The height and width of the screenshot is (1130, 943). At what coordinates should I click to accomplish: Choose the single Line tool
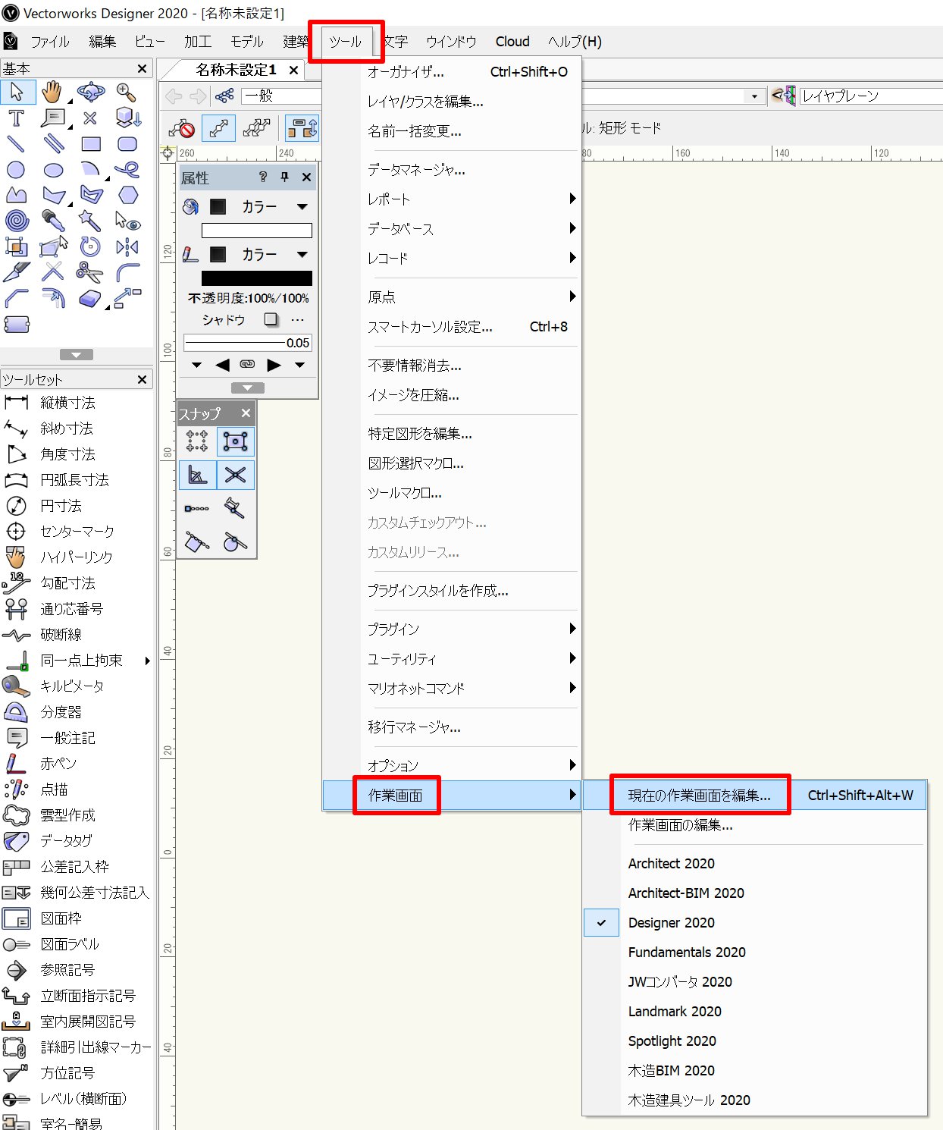point(16,144)
